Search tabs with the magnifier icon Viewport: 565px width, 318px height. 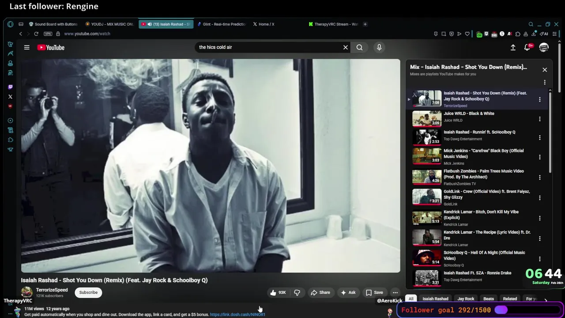point(531,24)
